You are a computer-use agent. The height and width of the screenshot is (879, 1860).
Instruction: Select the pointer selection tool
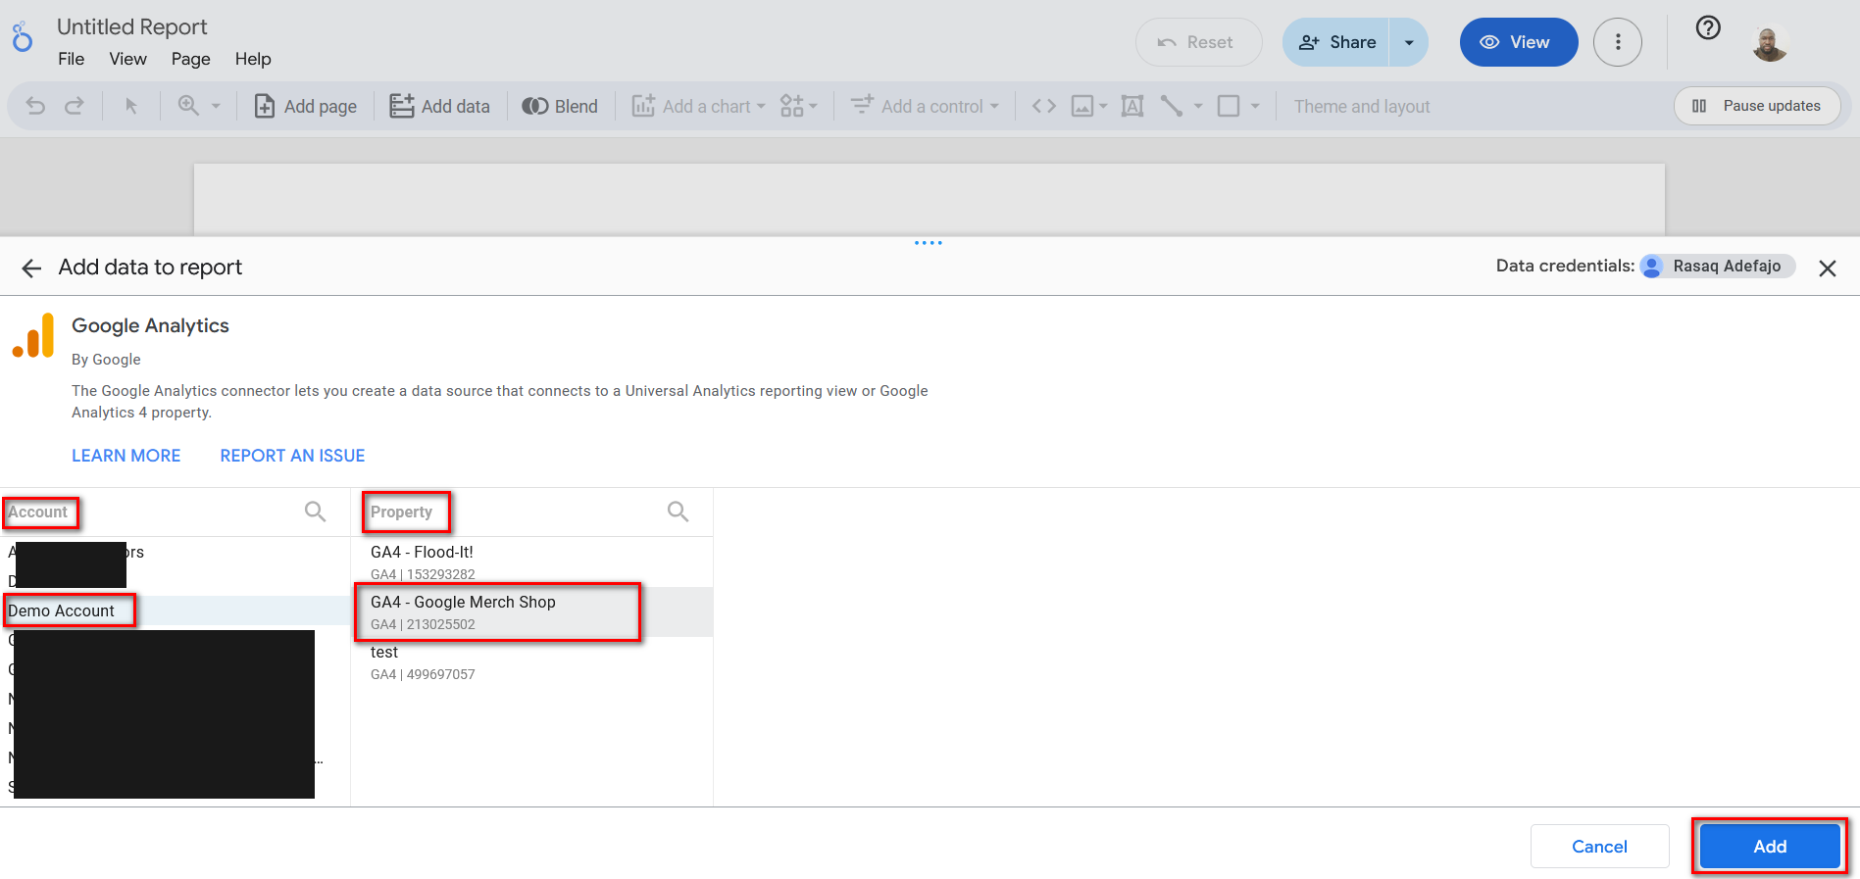130,106
